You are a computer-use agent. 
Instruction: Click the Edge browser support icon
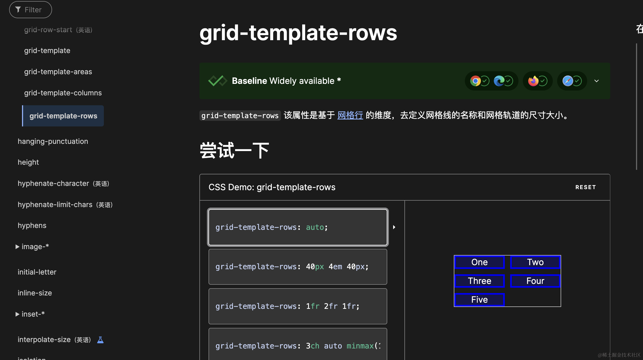(499, 81)
